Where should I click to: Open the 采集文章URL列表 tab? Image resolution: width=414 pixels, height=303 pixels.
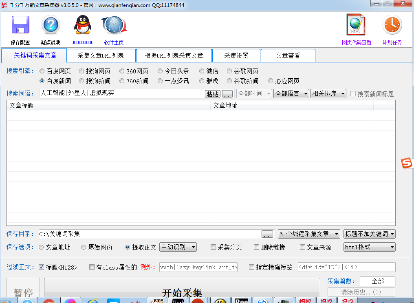[x=101, y=56]
